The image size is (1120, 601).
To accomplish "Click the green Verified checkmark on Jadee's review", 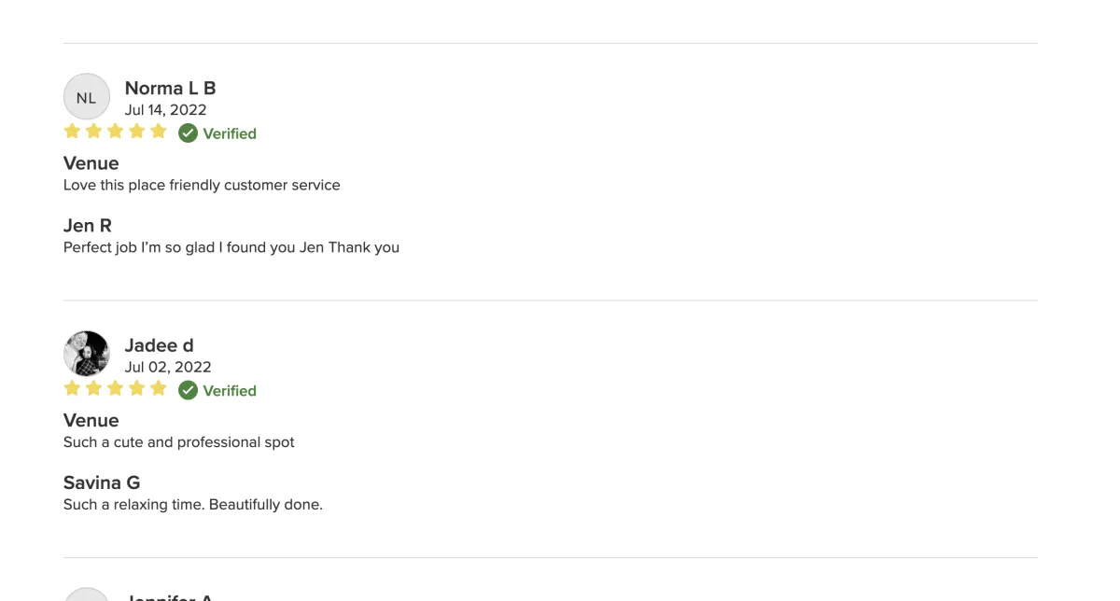I will point(188,390).
